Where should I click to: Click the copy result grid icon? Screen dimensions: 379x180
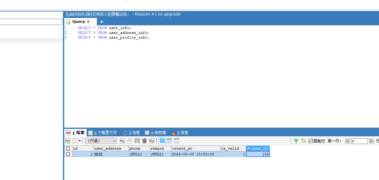click(75, 141)
